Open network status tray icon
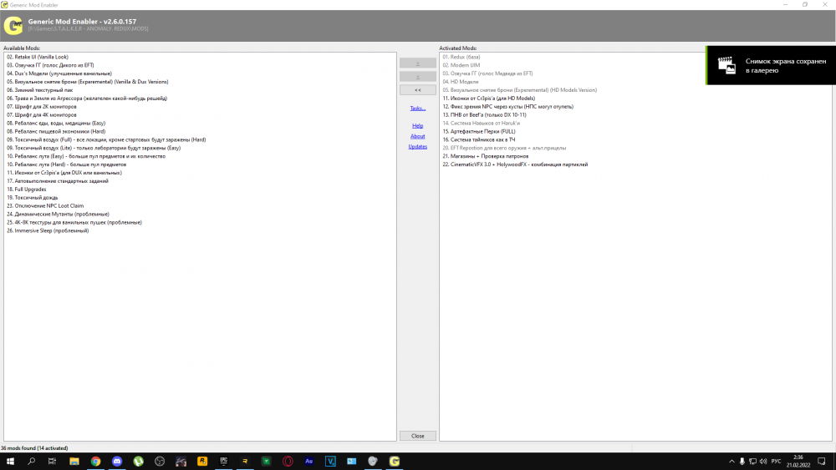The image size is (836, 470). coord(752,461)
